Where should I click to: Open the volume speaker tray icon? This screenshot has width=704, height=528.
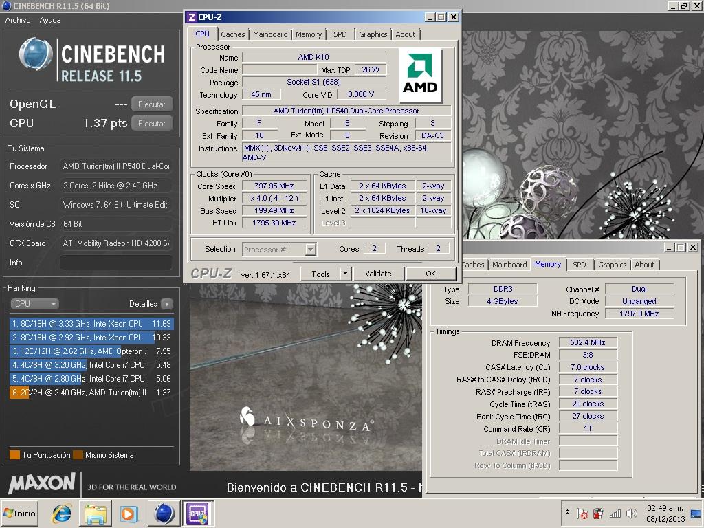(632, 514)
